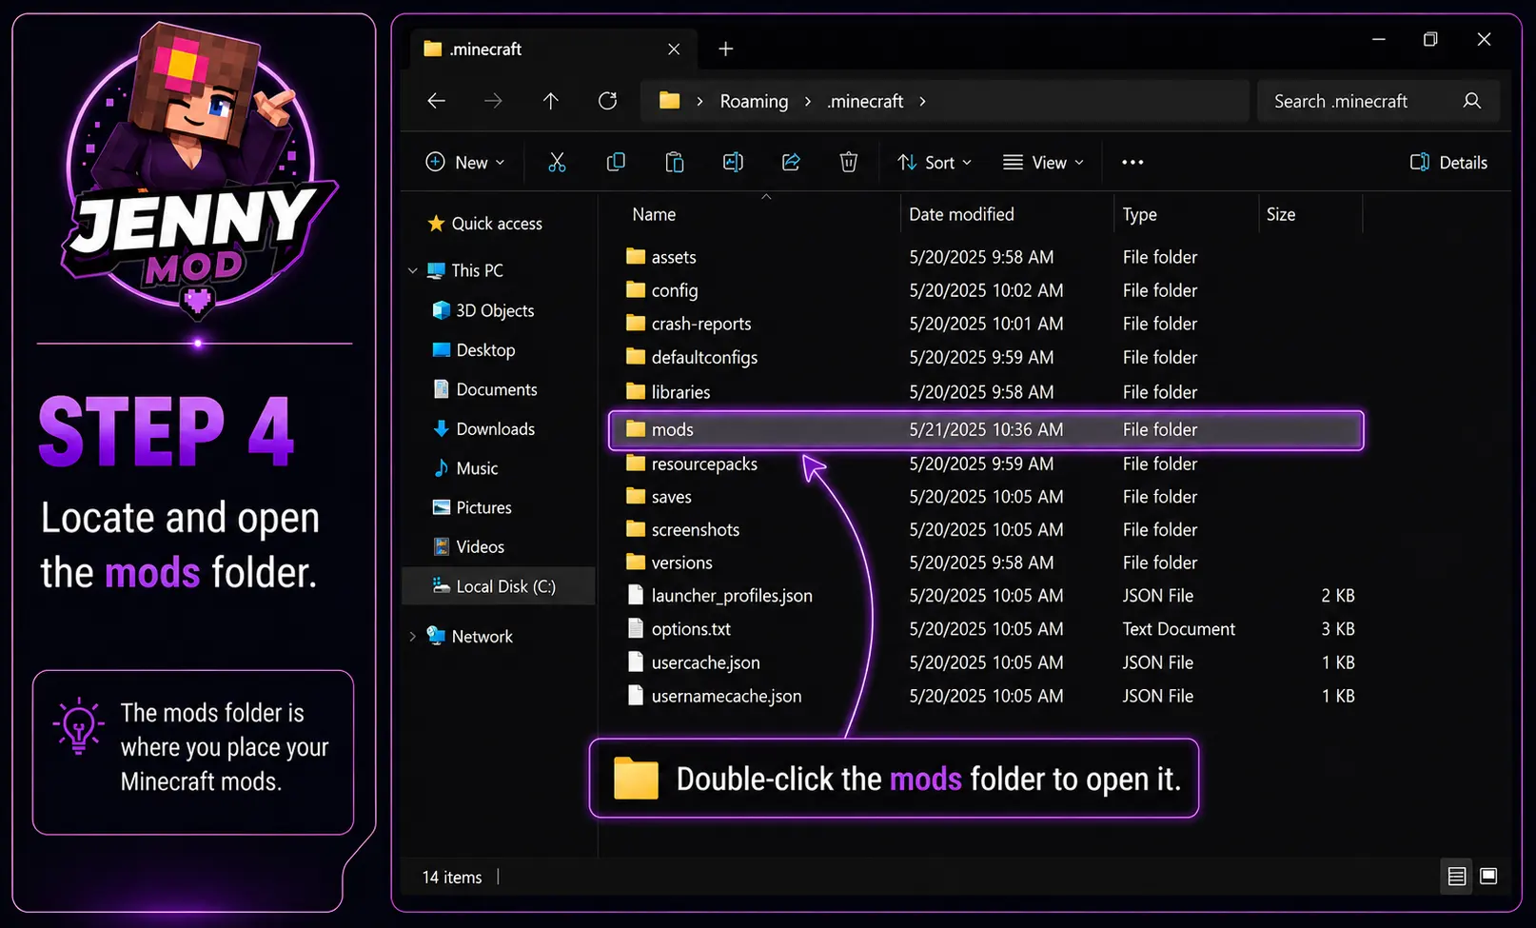Sort by the Size column header
The image size is (1536, 928).
tap(1281, 214)
